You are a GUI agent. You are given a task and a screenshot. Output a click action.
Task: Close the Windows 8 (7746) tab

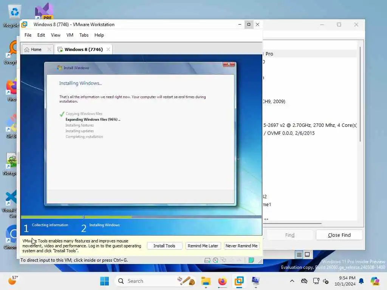108,49
